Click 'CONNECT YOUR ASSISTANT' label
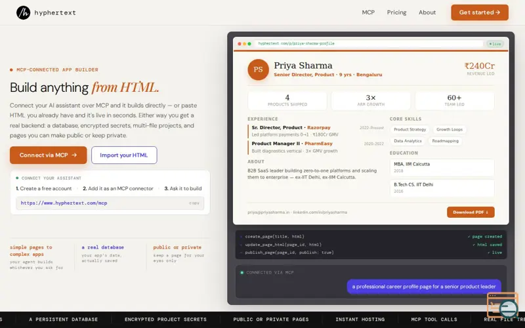 point(51,178)
